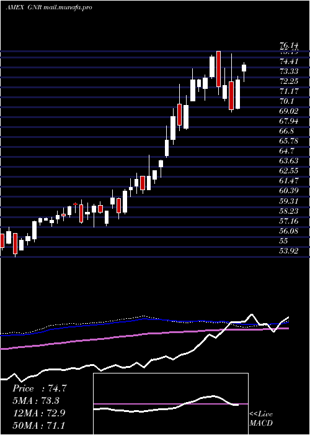Click the 57.16 price level label
The height and width of the screenshot is (435, 310).
pyautogui.click(x=290, y=221)
